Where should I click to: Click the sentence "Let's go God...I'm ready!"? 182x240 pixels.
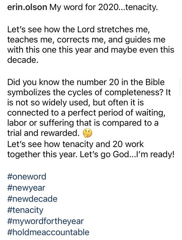tap(127, 155)
